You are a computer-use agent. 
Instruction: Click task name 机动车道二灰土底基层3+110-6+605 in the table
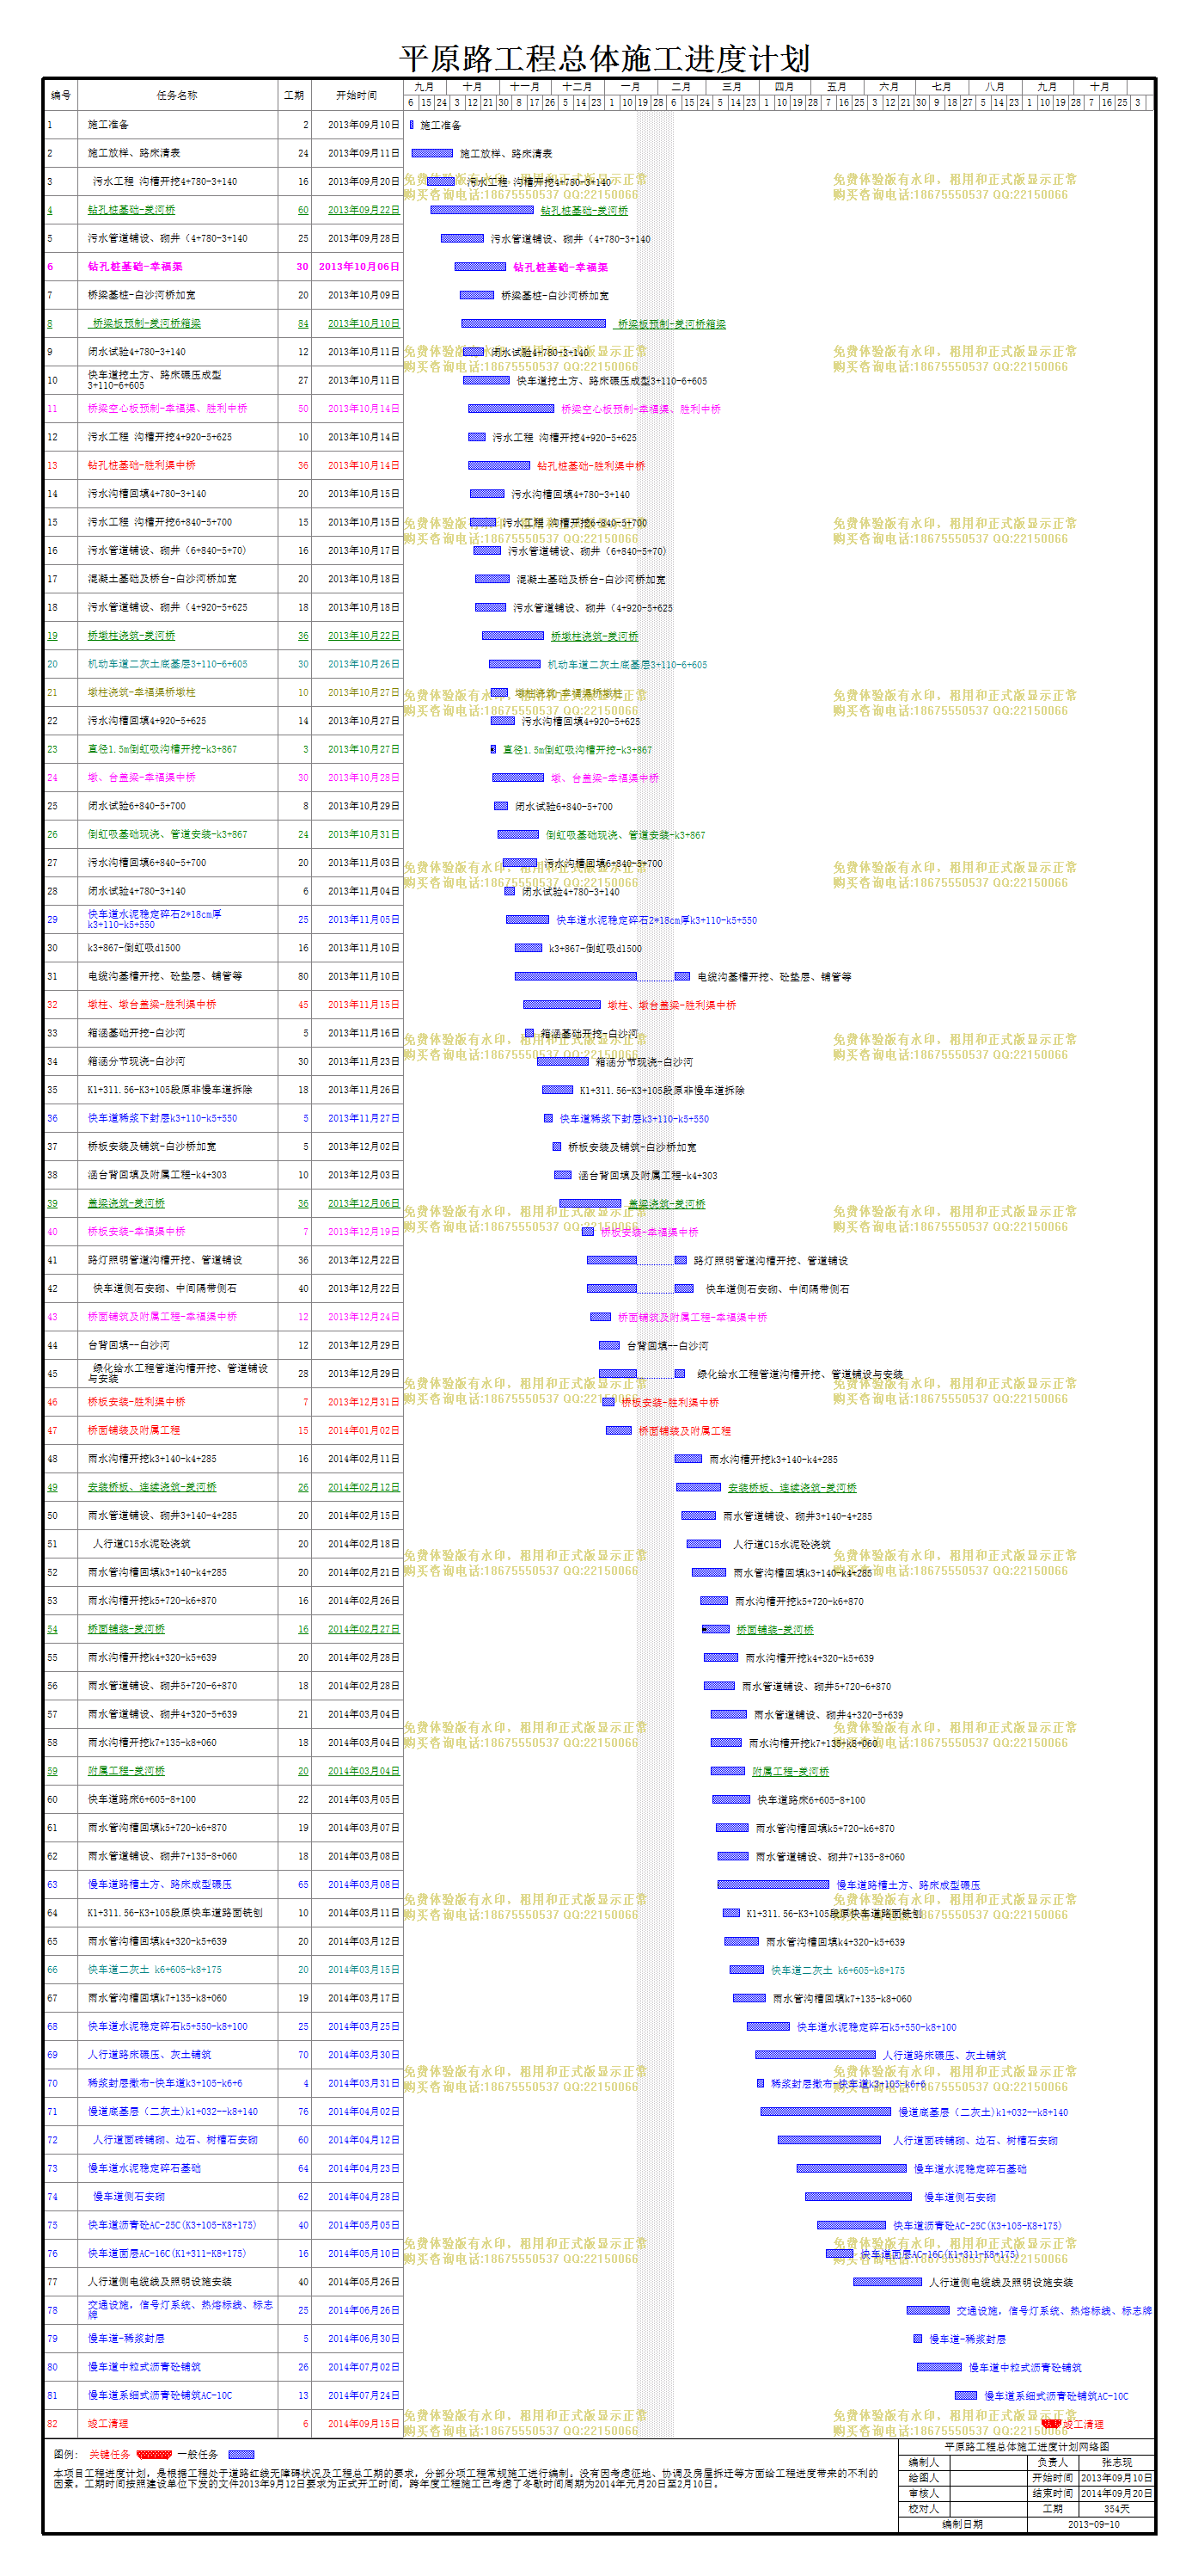pyautogui.click(x=167, y=664)
